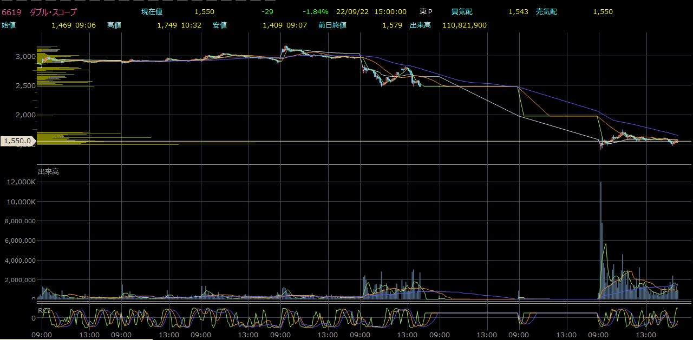Click the 出来高 volume panel title
Screen dimensions: 693x340
[48, 171]
